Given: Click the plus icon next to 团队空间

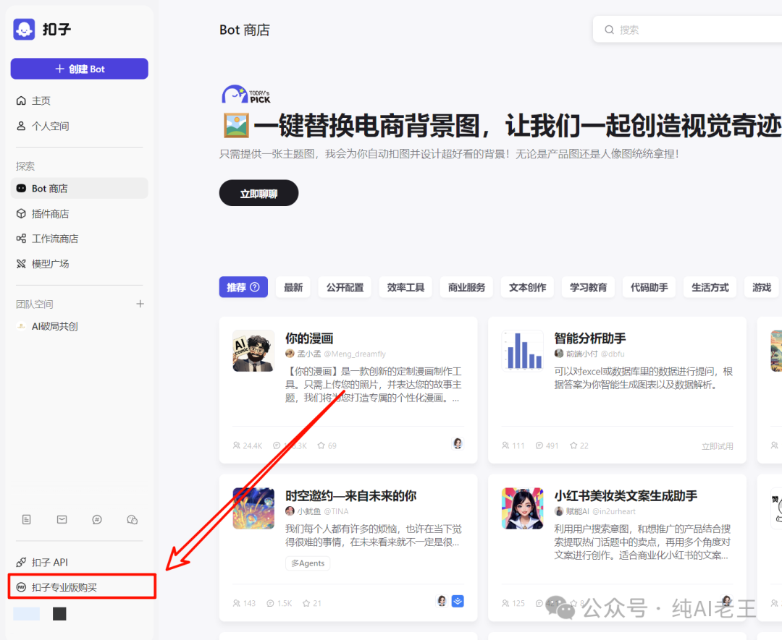Looking at the screenshot, I should 140,304.
